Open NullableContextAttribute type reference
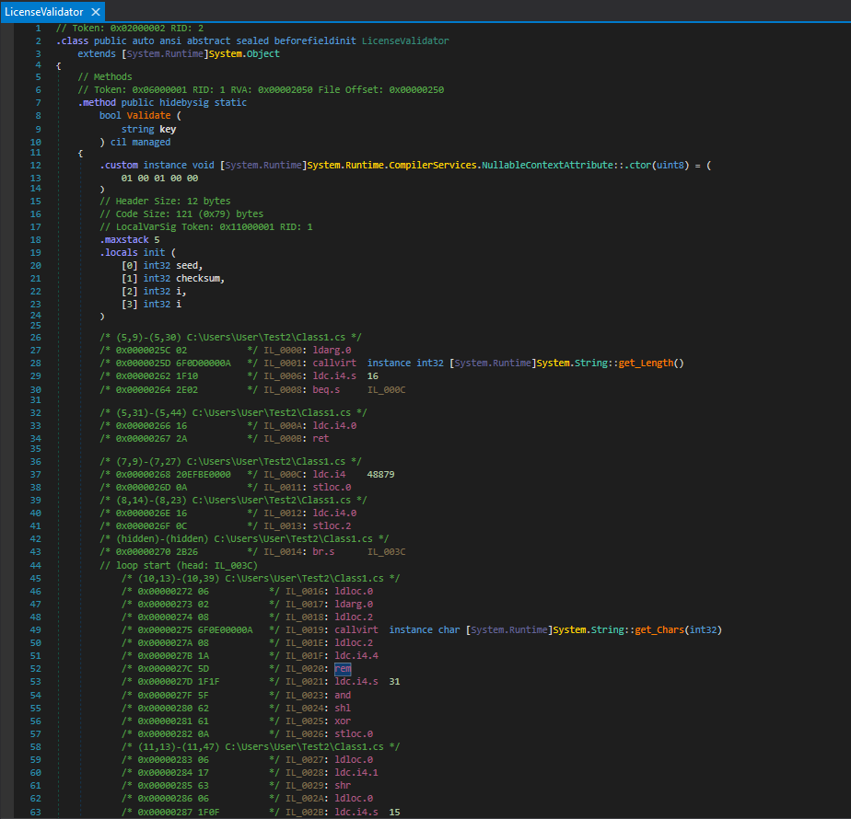Screen dimensions: 851x819 point(548,165)
